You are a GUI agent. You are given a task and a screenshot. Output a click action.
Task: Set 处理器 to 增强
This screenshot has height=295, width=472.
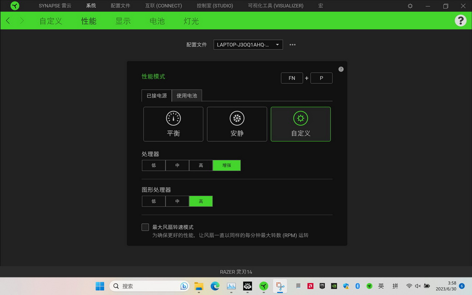(227, 165)
